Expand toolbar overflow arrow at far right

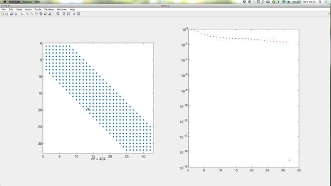tap(329, 14)
